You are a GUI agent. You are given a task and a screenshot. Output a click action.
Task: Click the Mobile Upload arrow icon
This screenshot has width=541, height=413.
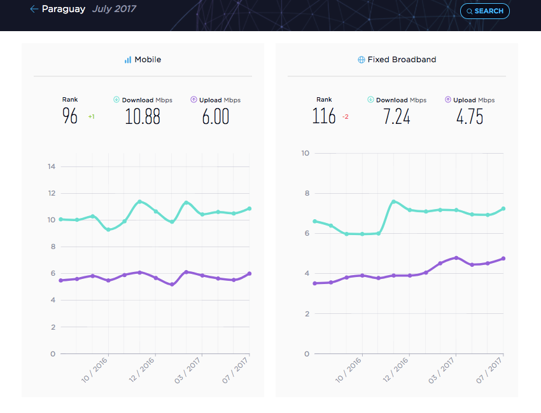(193, 100)
